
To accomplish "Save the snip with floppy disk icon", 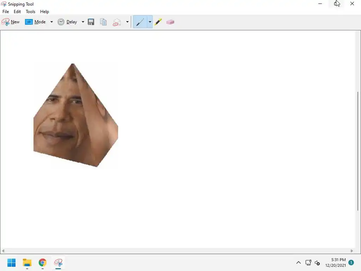I will tap(91, 22).
